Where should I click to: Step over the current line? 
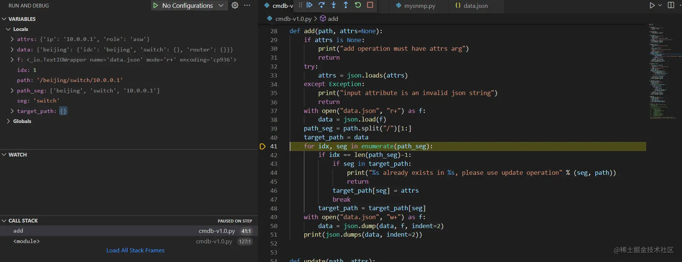point(321,5)
